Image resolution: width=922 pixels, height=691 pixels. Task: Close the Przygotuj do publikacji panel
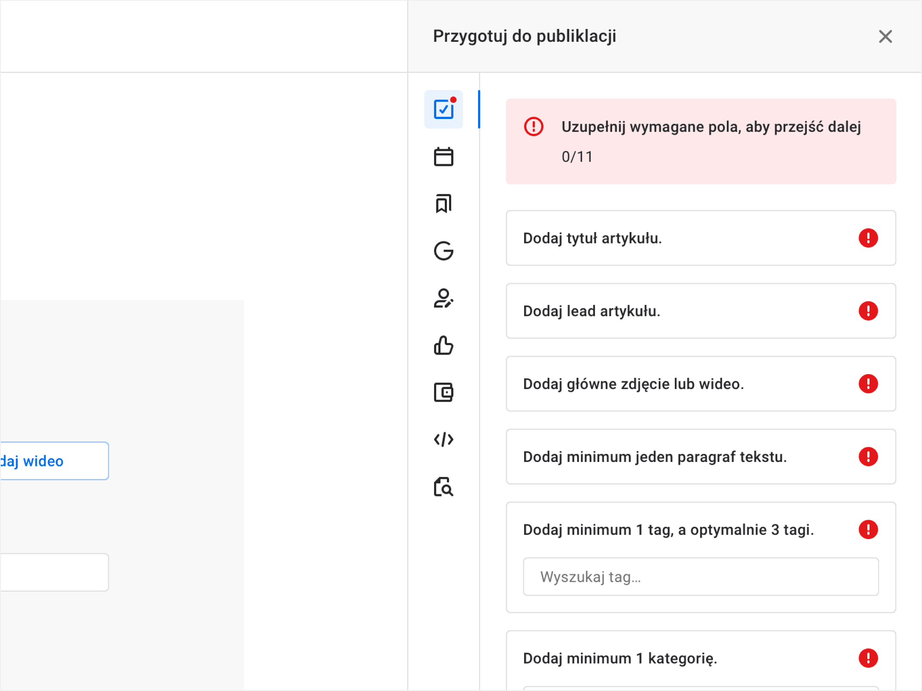[x=885, y=37]
